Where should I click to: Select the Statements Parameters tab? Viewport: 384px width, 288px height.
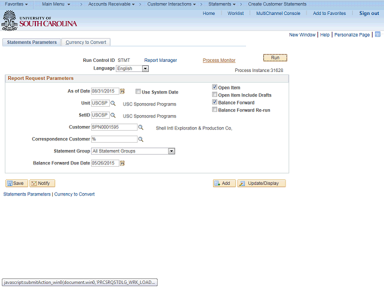pyautogui.click(x=32, y=42)
